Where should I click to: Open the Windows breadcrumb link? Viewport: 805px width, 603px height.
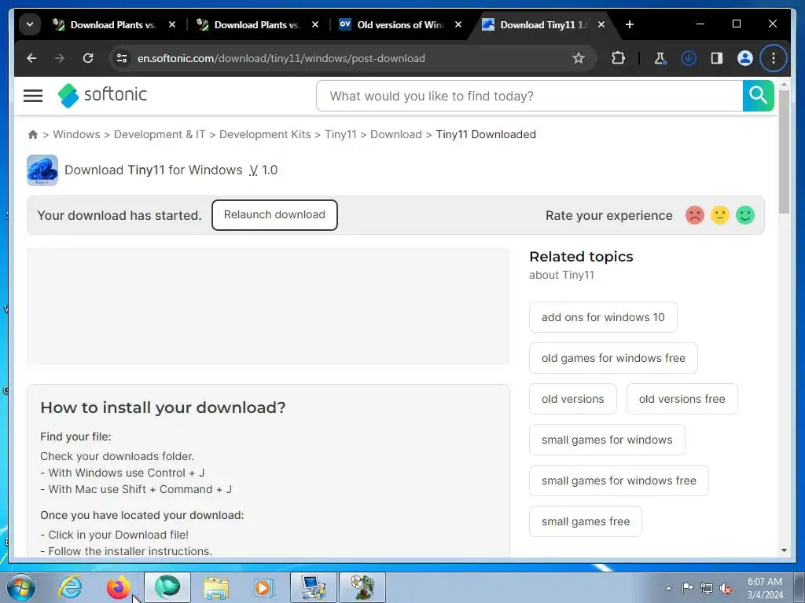76,134
